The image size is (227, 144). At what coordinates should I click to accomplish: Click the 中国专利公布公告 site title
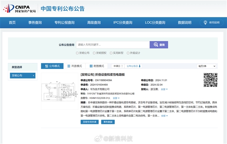tap(62, 9)
